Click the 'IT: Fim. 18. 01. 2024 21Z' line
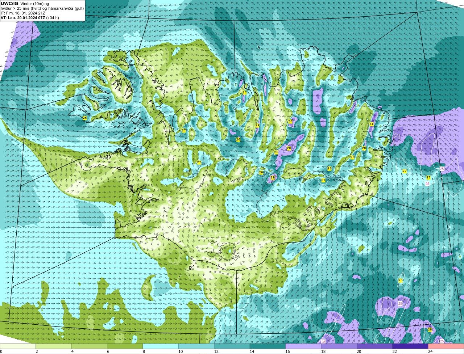This screenshot has width=464, height=354. [23, 13]
